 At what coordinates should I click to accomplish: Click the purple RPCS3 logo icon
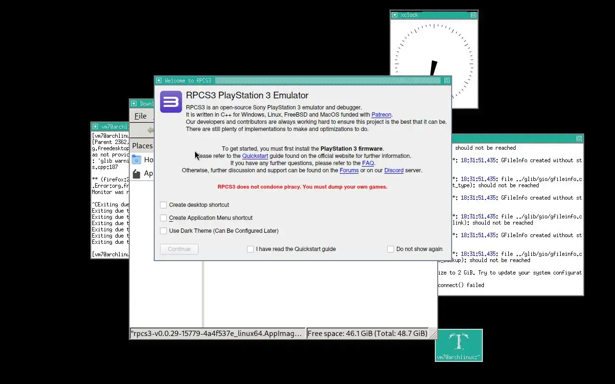click(171, 102)
